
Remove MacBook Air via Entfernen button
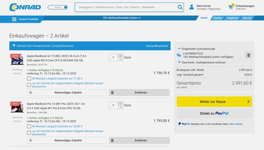click(x=139, y=92)
